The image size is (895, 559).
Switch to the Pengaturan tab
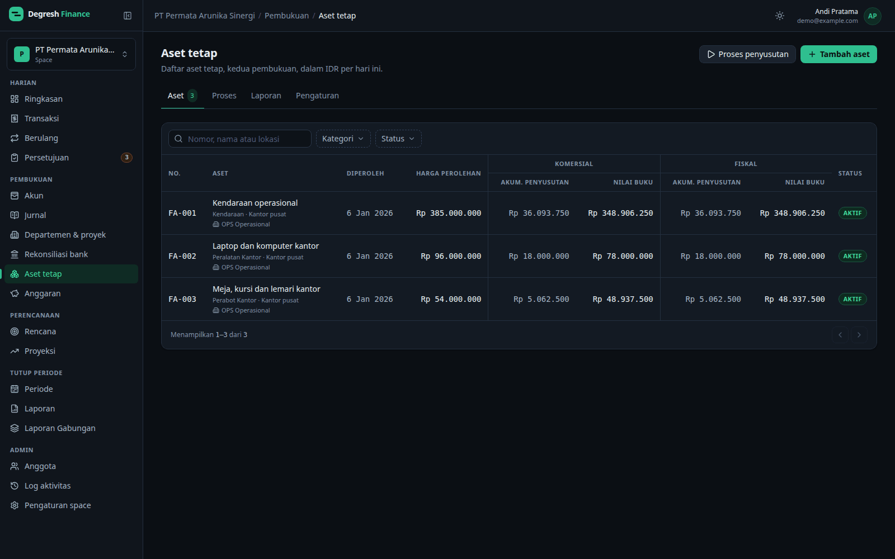click(x=317, y=96)
